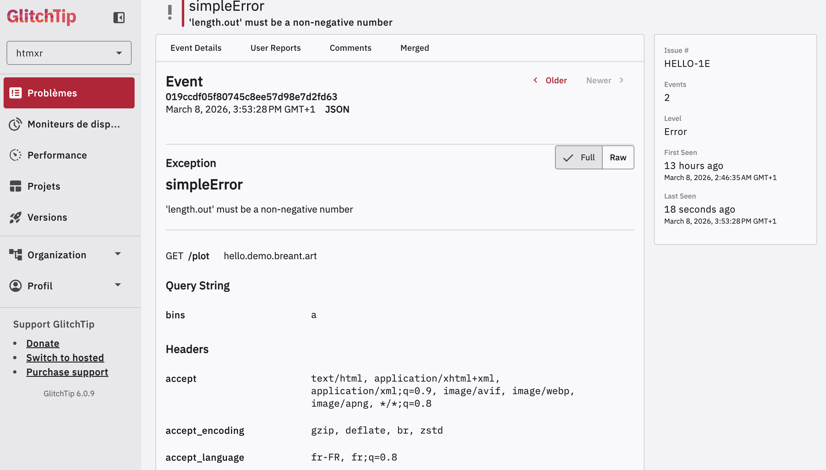Open the Donate link
The image size is (826, 470).
point(43,343)
